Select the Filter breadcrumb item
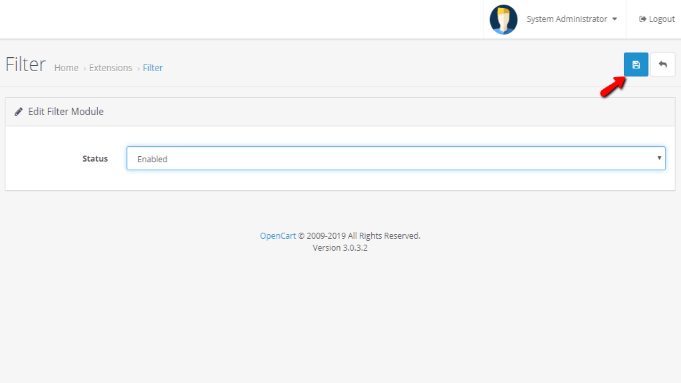 click(153, 67)
